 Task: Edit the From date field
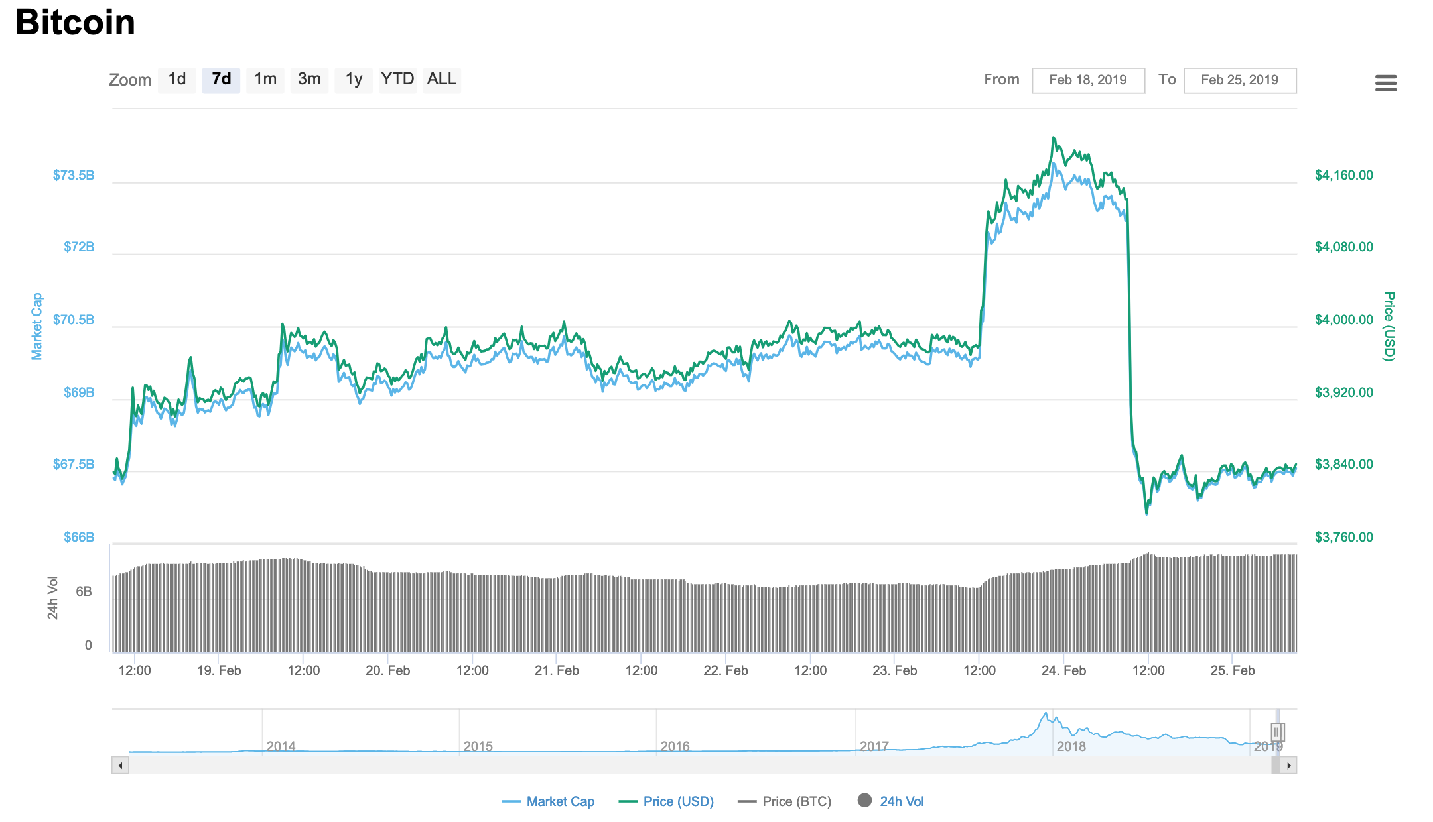1088,80
